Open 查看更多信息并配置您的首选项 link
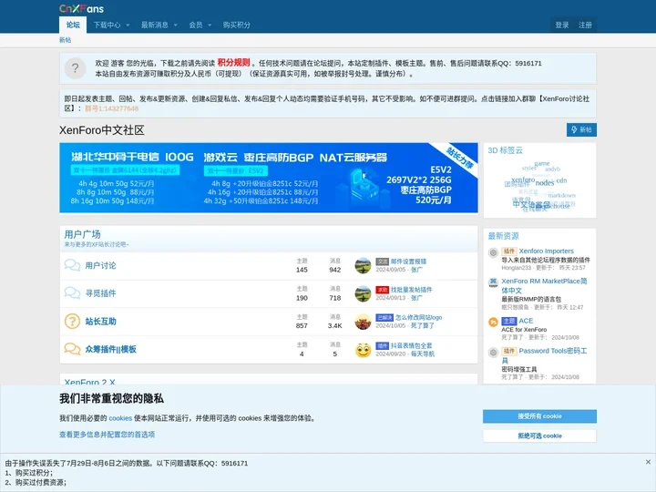This screenshot has height=492, width=656. [108, 435]
